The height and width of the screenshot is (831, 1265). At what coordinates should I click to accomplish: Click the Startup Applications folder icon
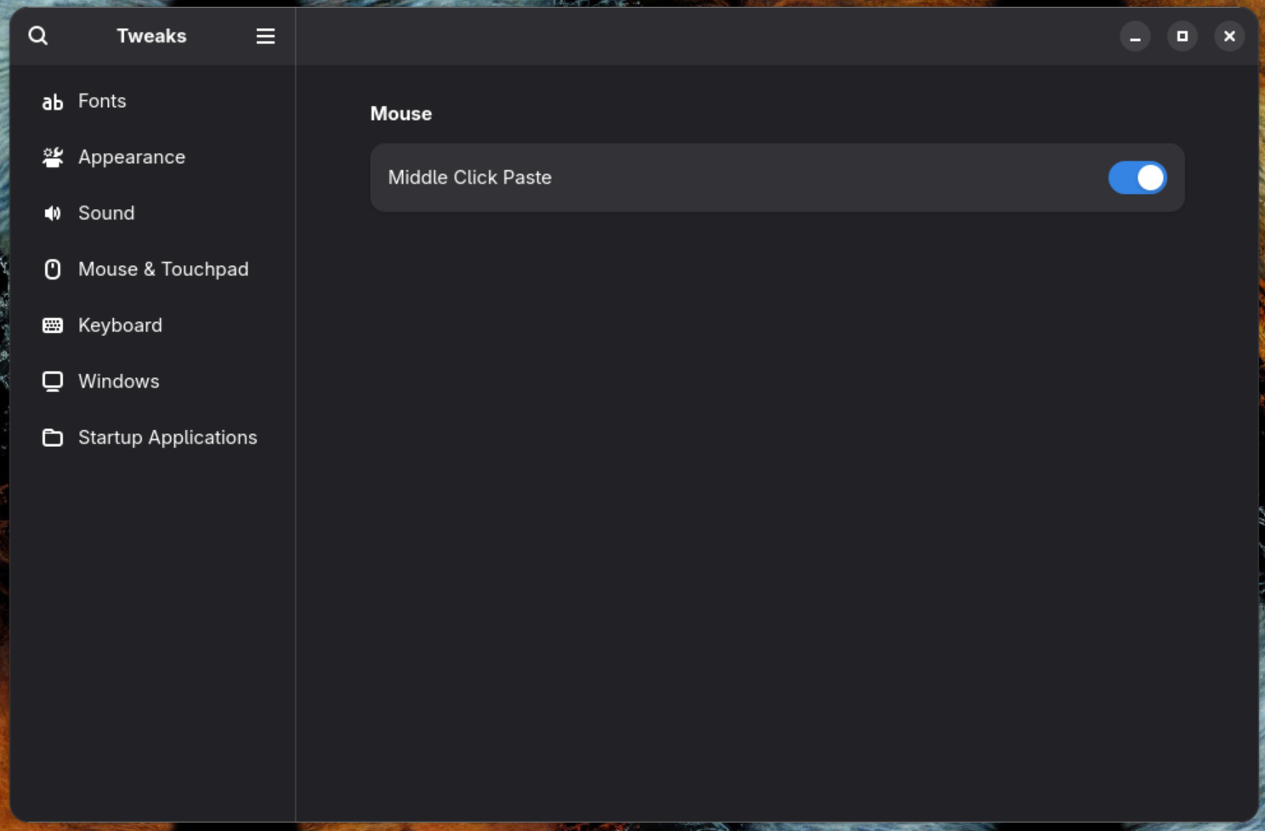52,437
